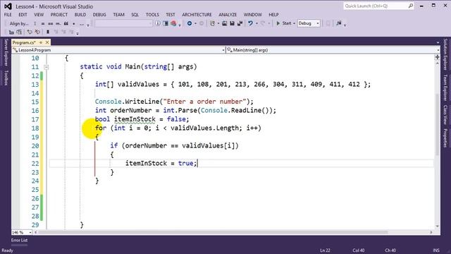451x254 pixels.
Task: Open the PROJECT menu
Action: (x=59, y=14)
